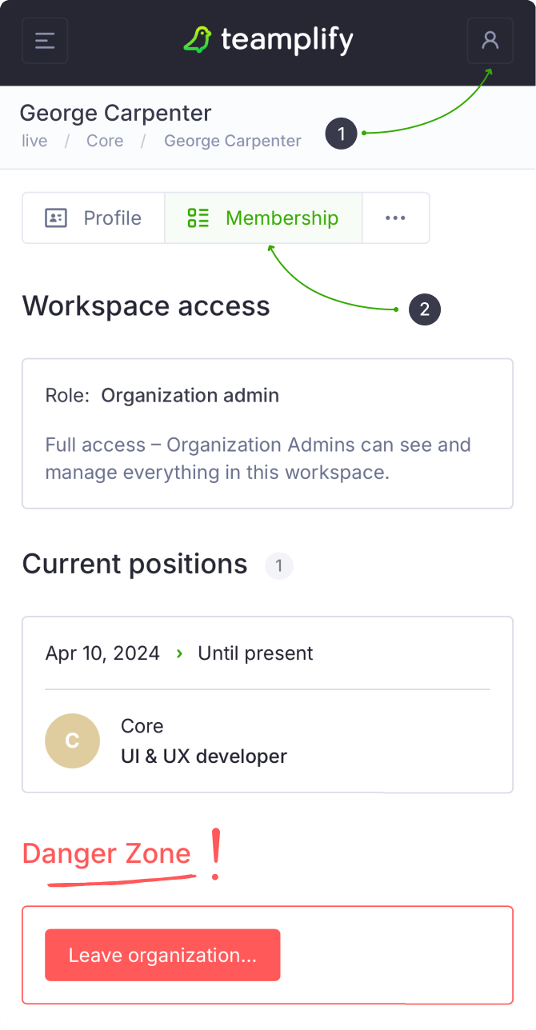Open the Core team name in positions
Viewport: 536px width, 1030px height.
click(142, 726)
